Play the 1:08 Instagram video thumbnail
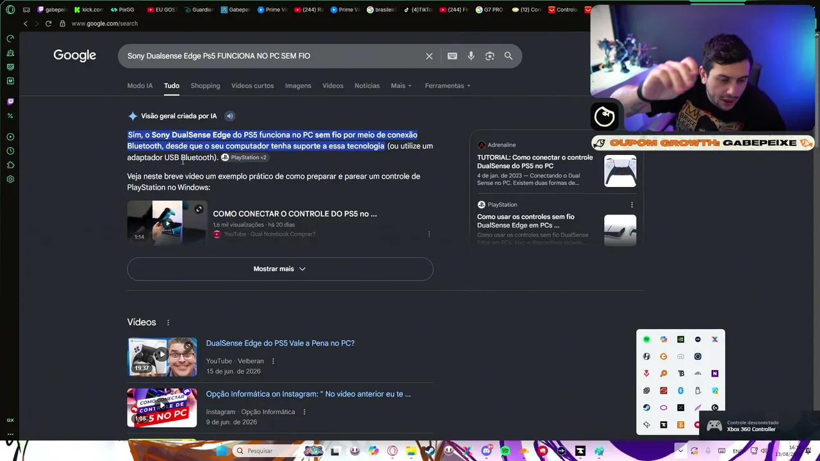 [x=162, y=407]
